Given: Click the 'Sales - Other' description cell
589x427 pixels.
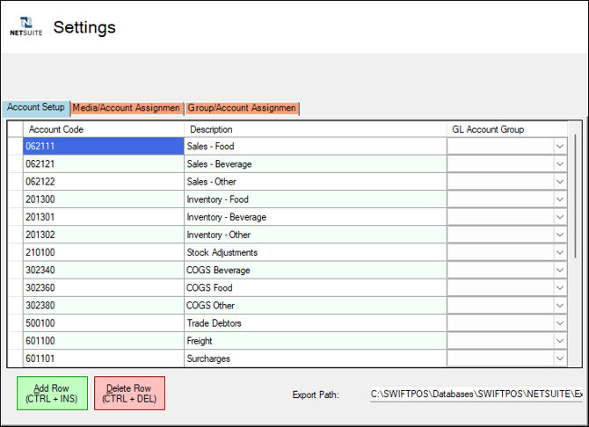Looking at the screenshot, I should point(316,181).
